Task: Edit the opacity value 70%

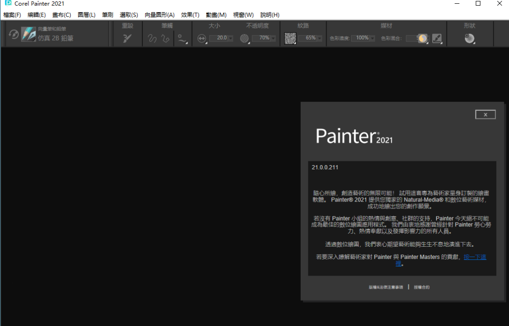Action: 261,38
